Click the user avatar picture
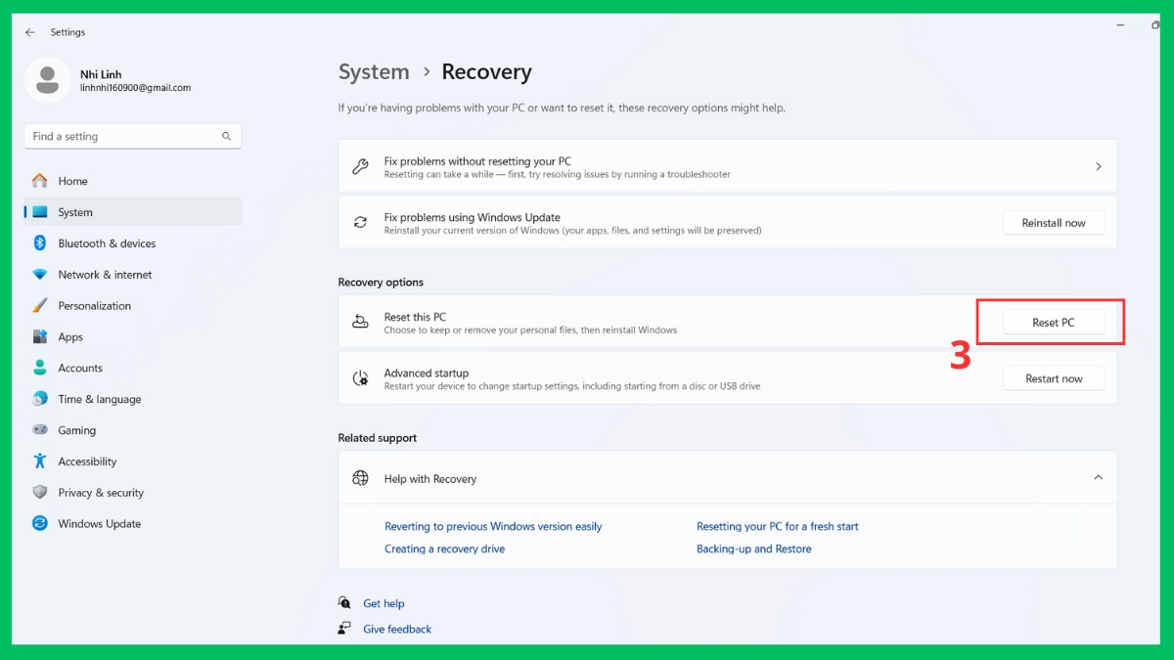Viewport: 1174px width, 660px height. click(x=47, y=80)
